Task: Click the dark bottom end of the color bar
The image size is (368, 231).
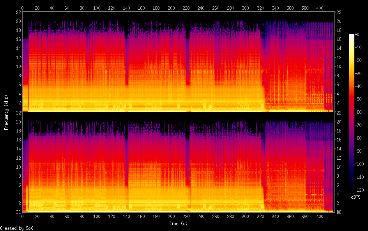Action: coord(352,189)
